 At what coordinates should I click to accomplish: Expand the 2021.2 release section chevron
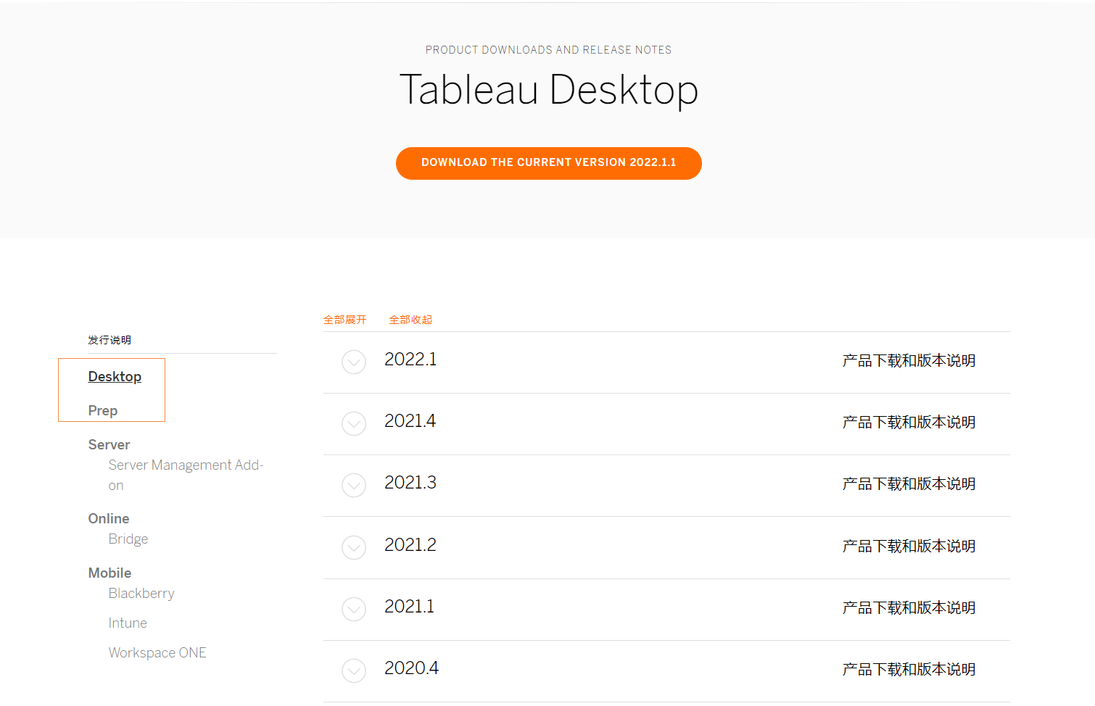click(x=354, y=547)
